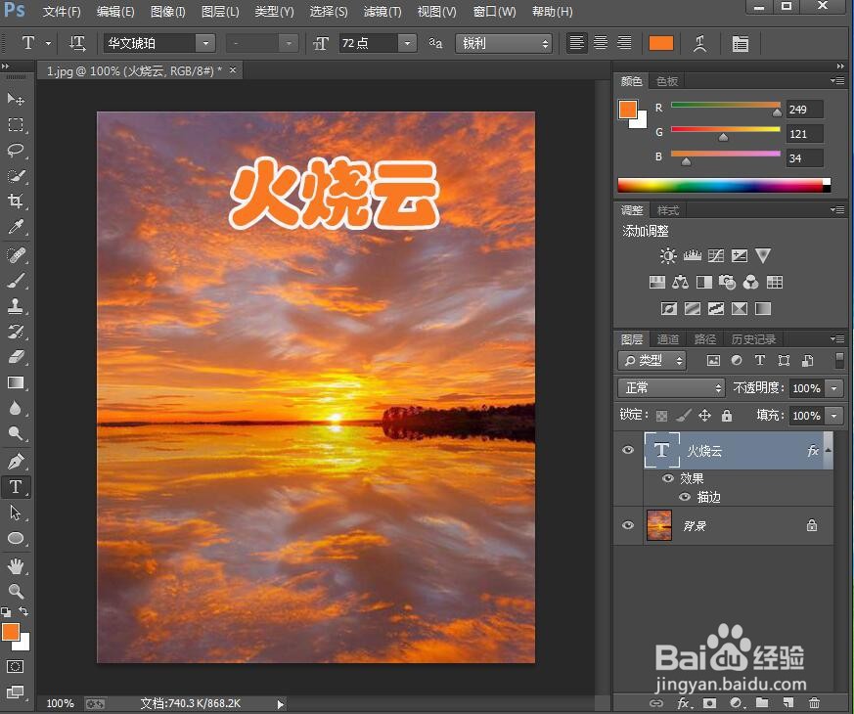Select the Pen tool
This screenshot has height=714, width=854.
(16, 462)
